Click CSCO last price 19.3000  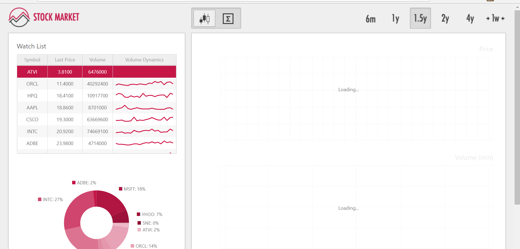pos(65,119)
